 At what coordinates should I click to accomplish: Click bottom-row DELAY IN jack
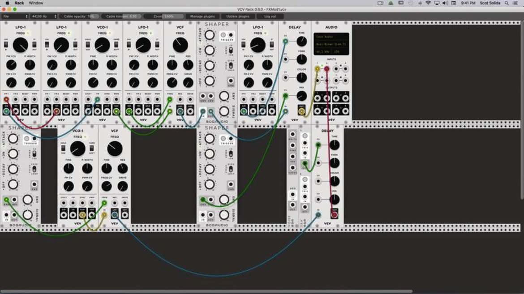[x=318, y=215]
